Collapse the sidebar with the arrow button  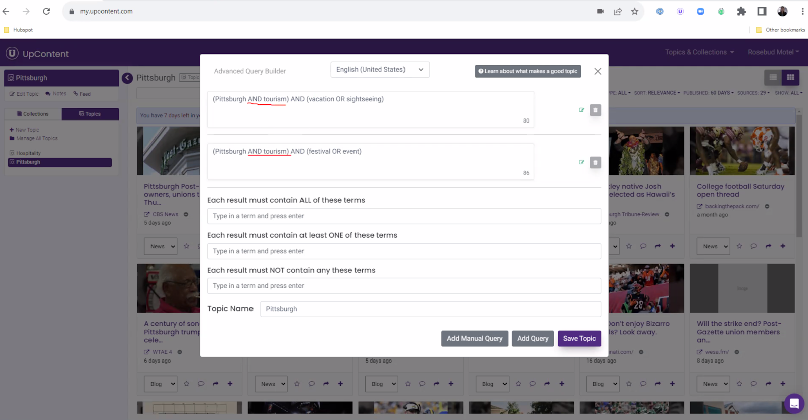(127, 78)
